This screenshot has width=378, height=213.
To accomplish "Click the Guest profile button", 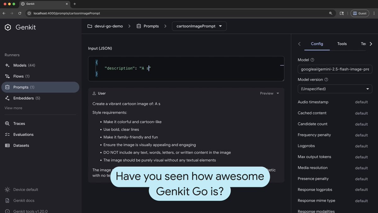I will point(360,13).
